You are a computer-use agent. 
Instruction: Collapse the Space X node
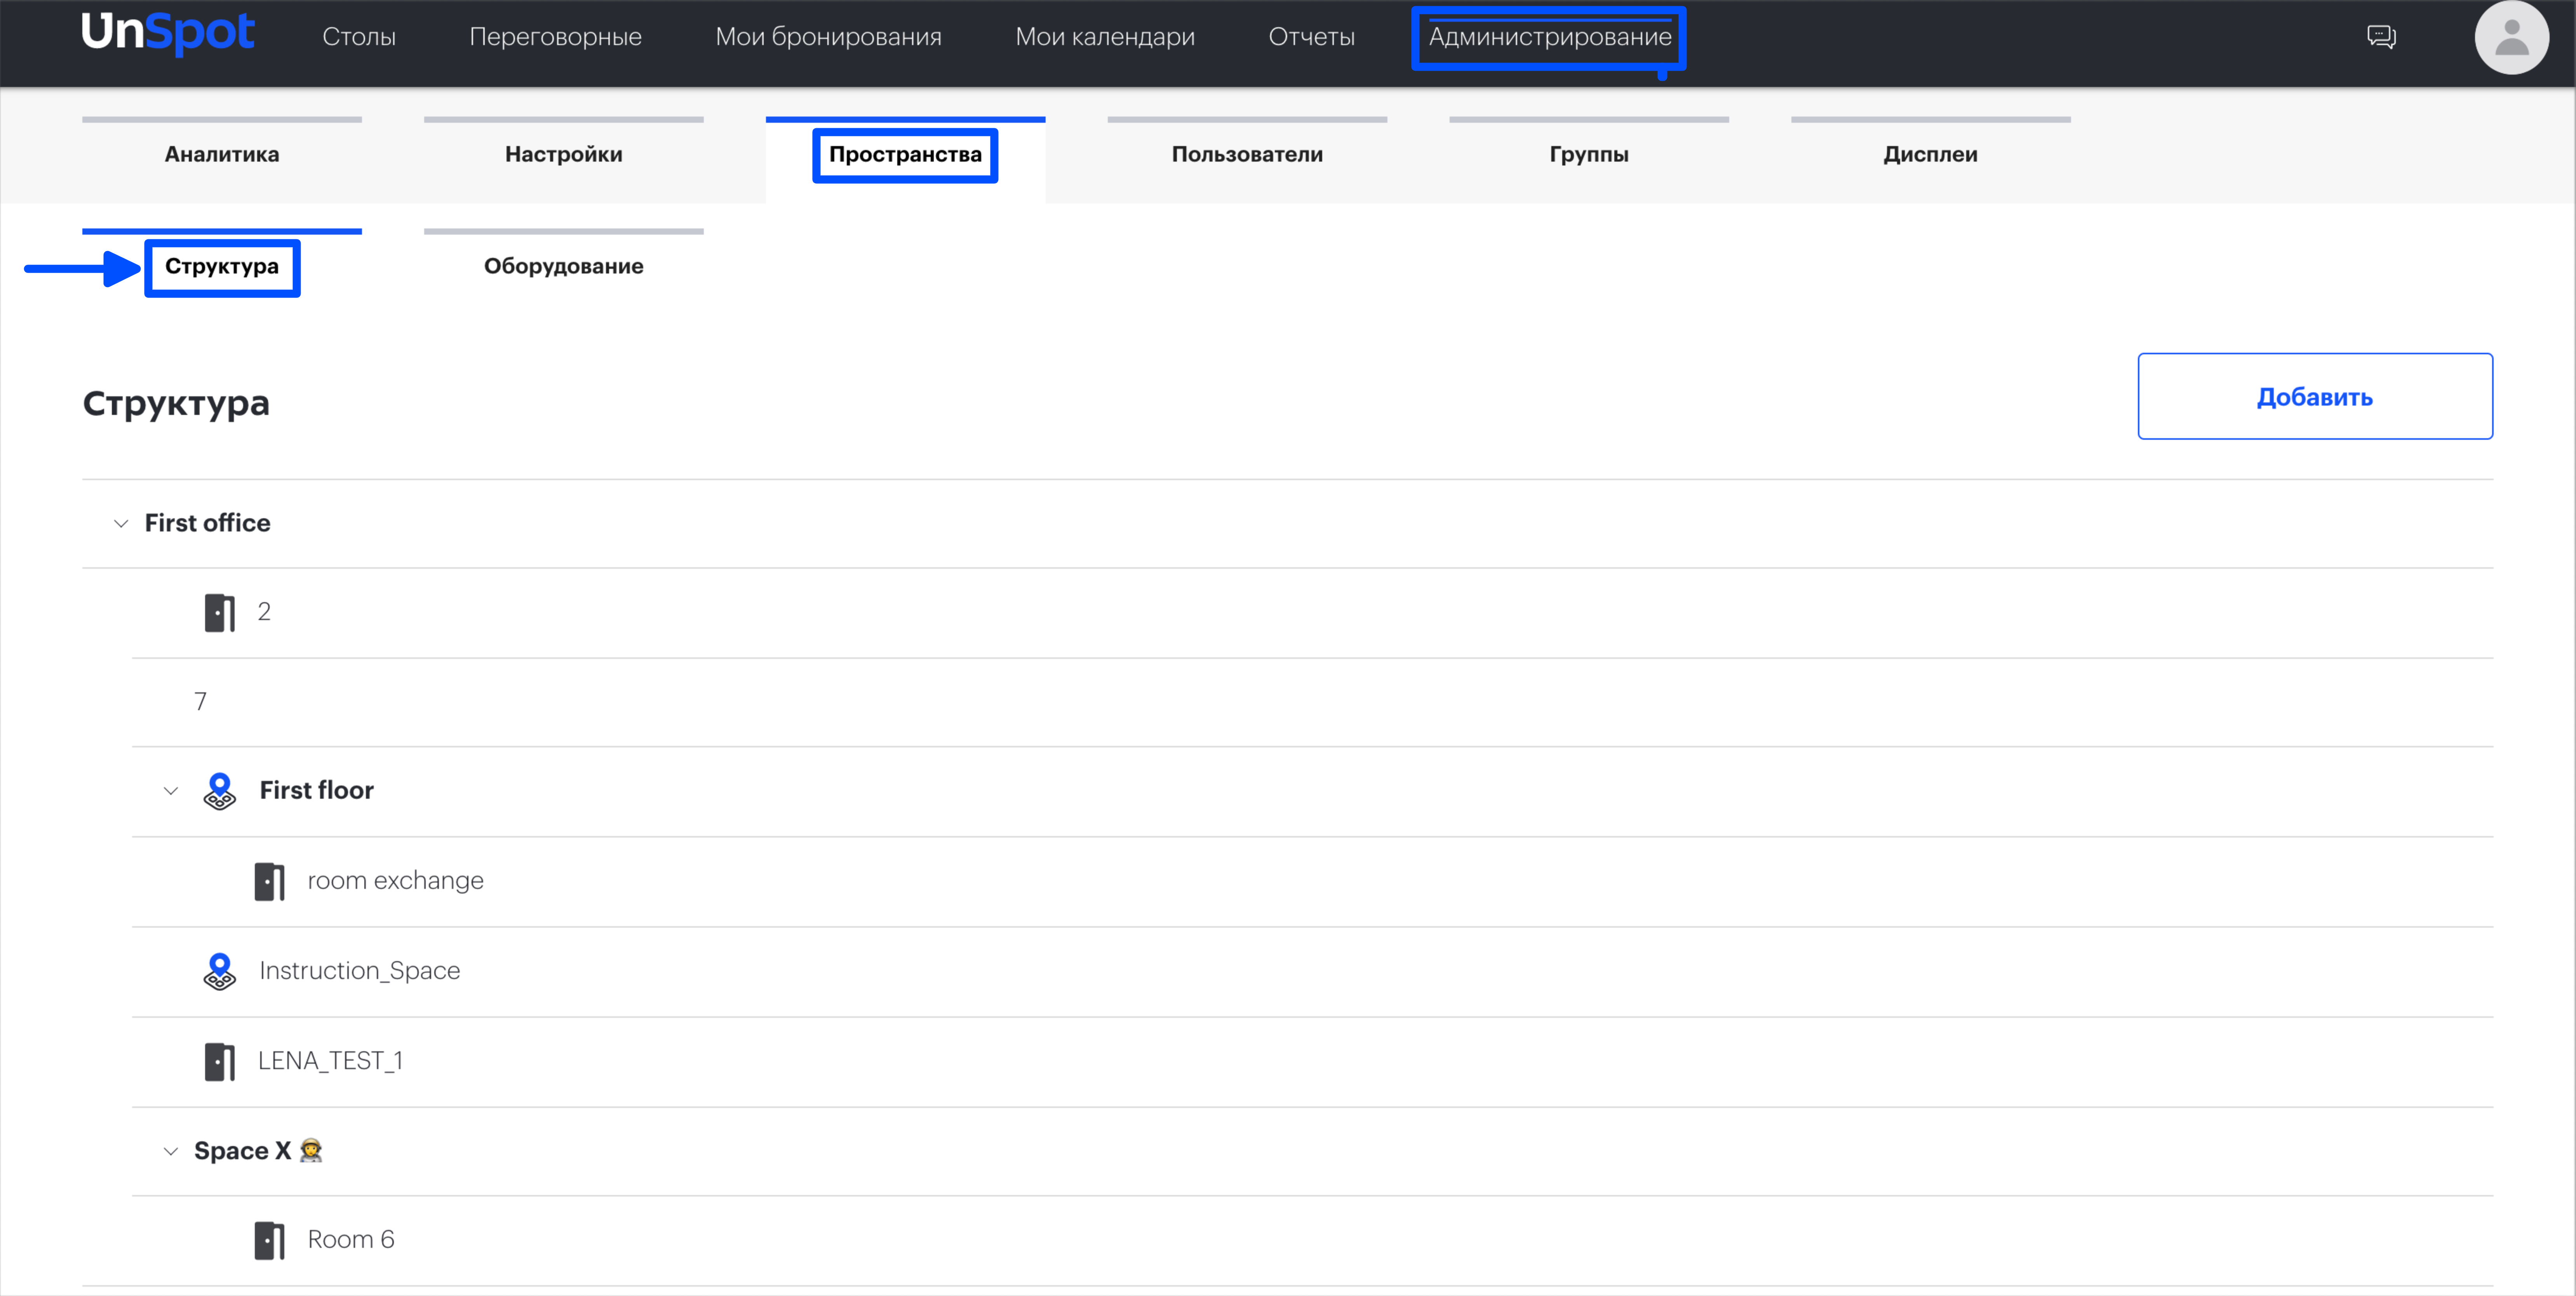click(171, 1152)
